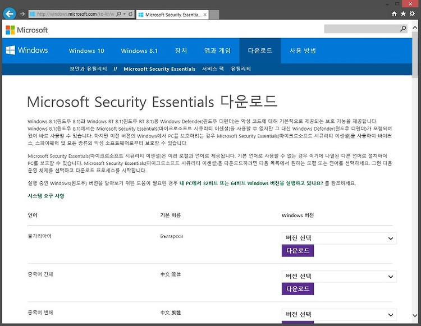Open the Windows 10 menu item
This screenshot has width=421, height=326.
click(86, 50)
